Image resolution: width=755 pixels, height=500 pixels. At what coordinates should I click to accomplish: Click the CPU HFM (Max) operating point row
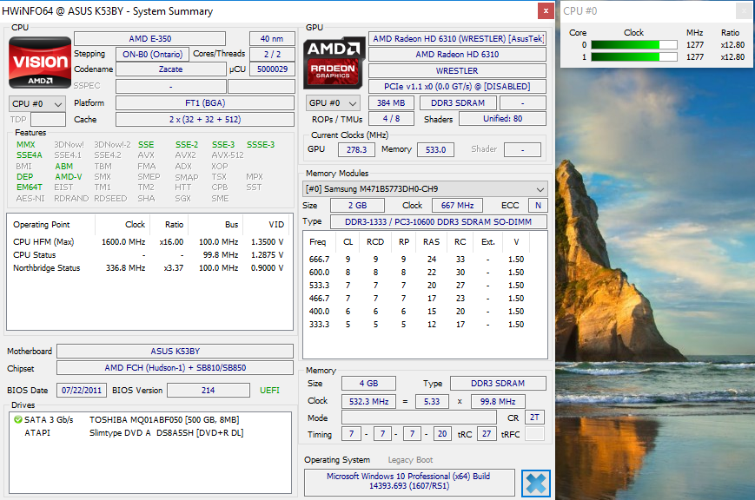click(149, 241)
